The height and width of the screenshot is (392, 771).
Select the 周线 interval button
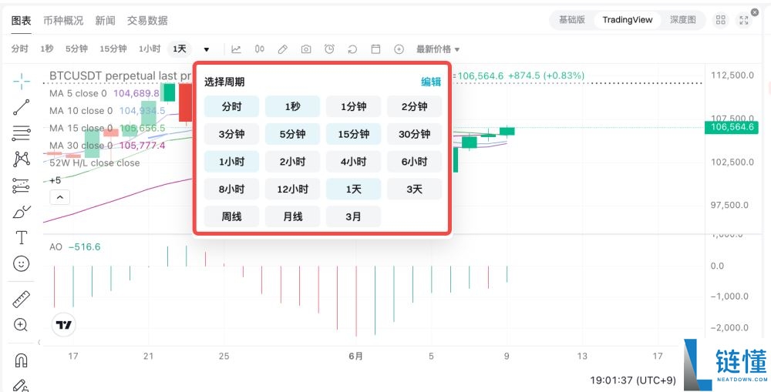pyautogui.click(x=231, y=216)
